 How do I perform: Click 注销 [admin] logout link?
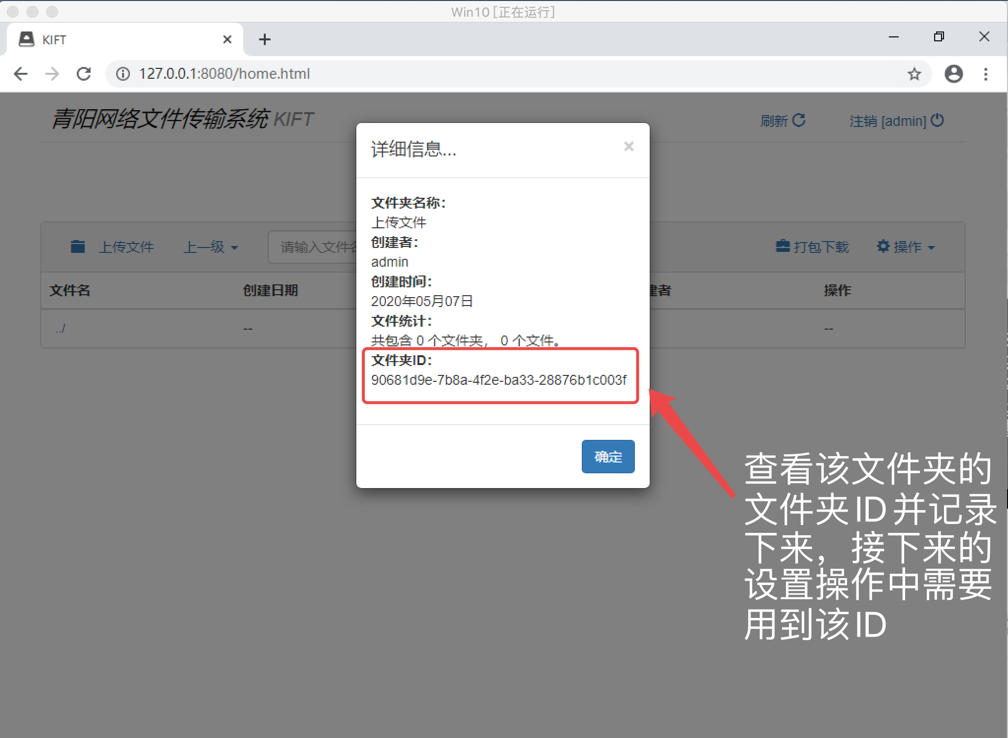[x=896, y=121]
